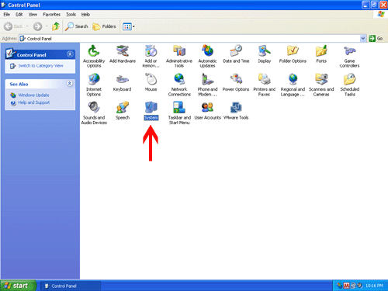Toggle the Folders pane button
The width and height of the screenshot is (388, 291).
(104, 26)
